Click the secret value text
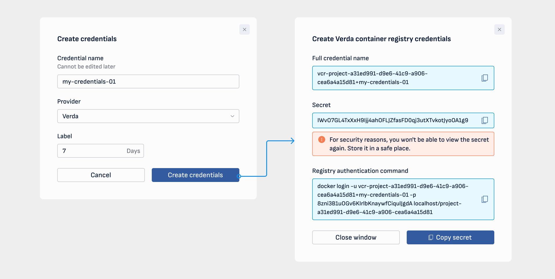The width and height of the screenshot is (555, 279). pyautogui.click(x=393, y=120)
